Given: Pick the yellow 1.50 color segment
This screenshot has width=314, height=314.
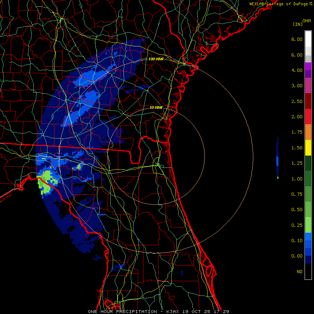Looking at the screenshot, I should pyautogui.click(x=308, y=148).
